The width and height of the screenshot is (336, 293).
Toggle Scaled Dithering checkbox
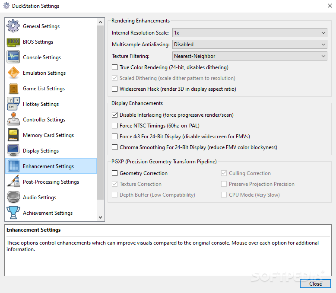[x=114, y=78]
